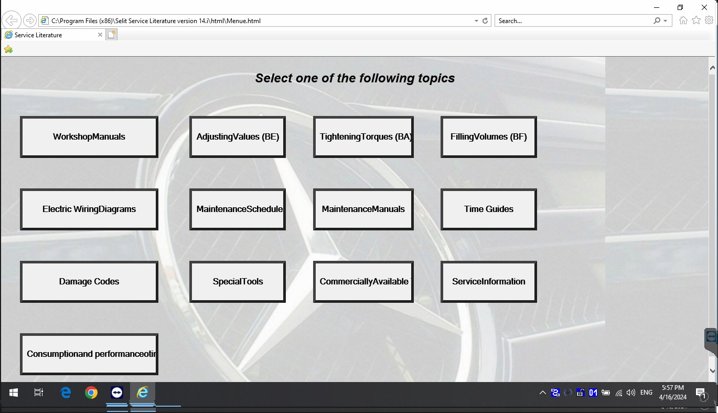Viewport: 718px width, 413px height.
Task: Open CommerciallyAvailable topic
Action: click(x=363, y=282)
